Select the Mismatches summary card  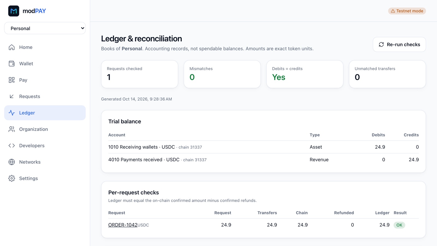click(x=222, y=74)
